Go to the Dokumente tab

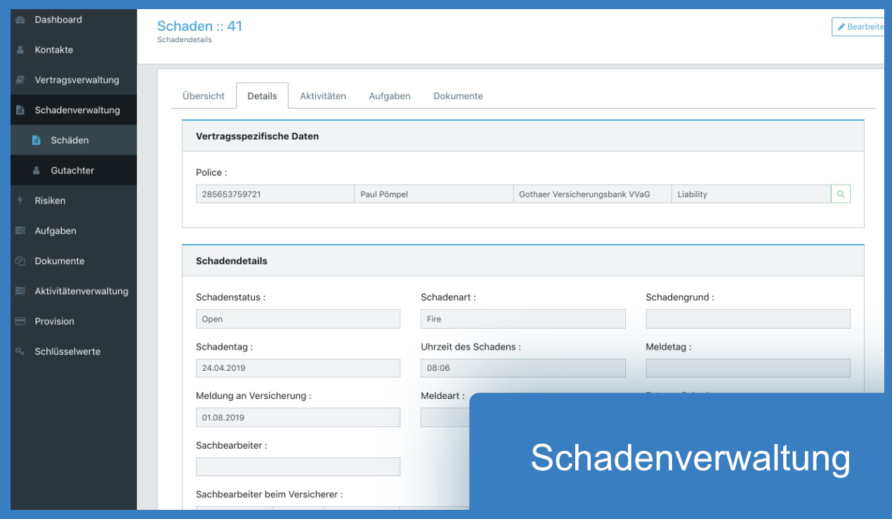click(x=458, y=96)
